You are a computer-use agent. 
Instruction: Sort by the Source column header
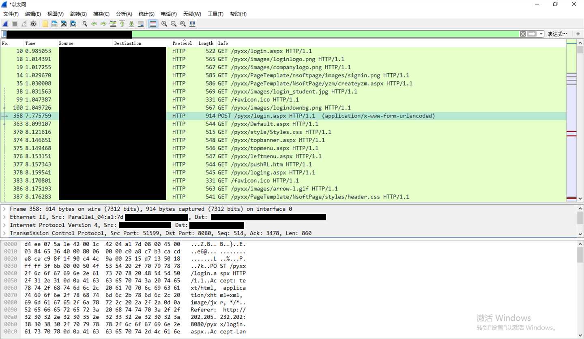85,43
